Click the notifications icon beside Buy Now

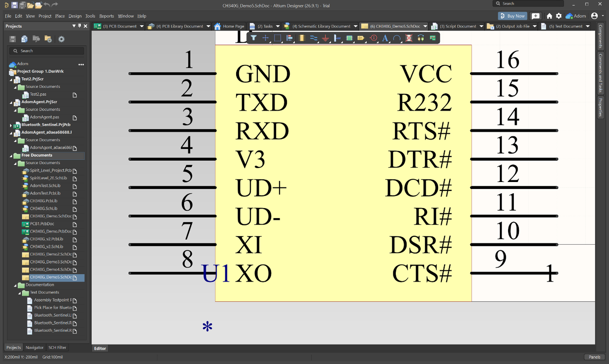click(x=535, y=16)
